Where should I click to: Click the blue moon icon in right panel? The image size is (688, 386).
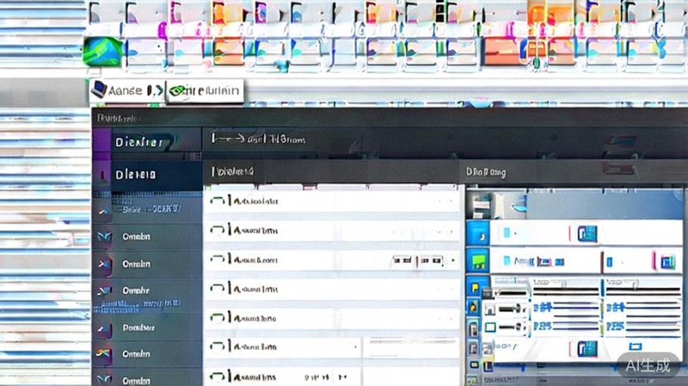point(476,233)
